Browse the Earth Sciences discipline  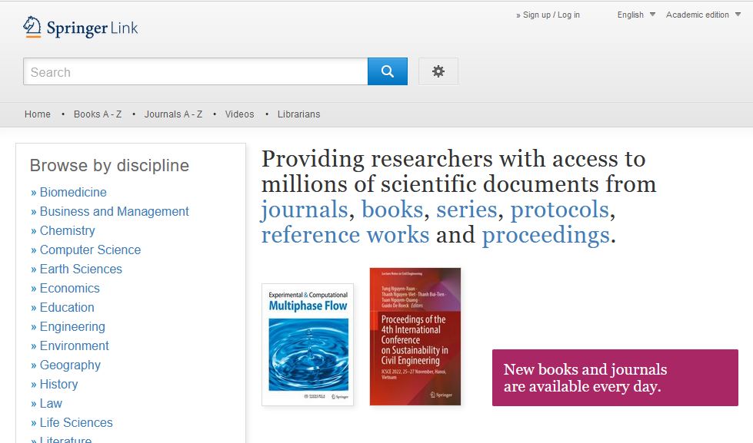coord(81,269)
